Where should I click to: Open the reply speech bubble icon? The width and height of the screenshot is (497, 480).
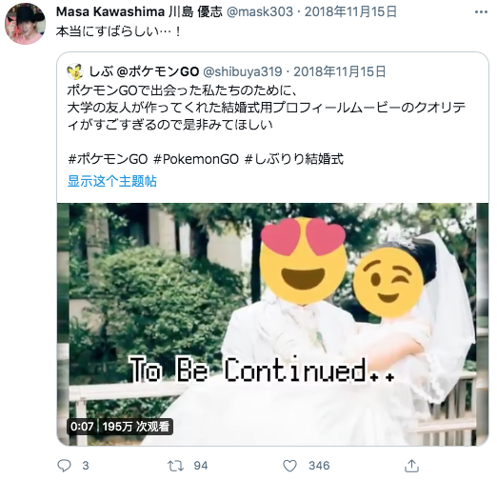(x=64, y=466)
